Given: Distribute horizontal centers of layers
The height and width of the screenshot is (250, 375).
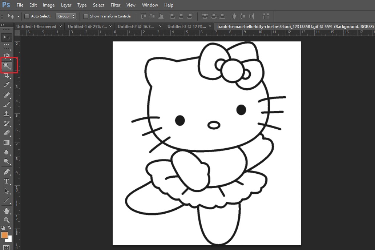Looking at the screenshot, I should (243, 16).
